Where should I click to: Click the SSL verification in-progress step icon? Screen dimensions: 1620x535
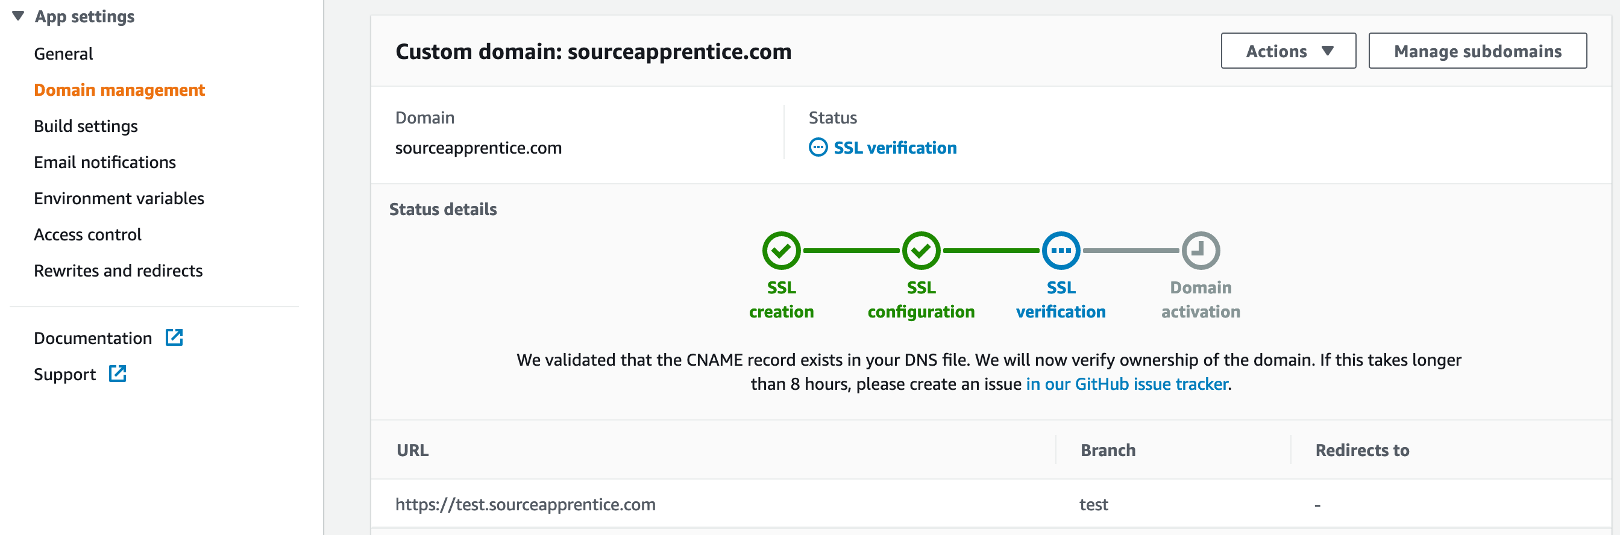point(1061,250)
